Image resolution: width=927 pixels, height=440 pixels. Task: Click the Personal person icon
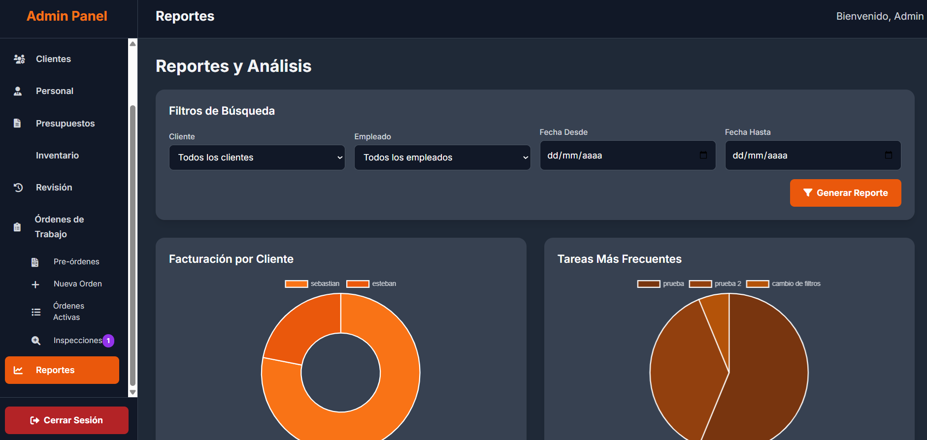(x=18, y=91)
